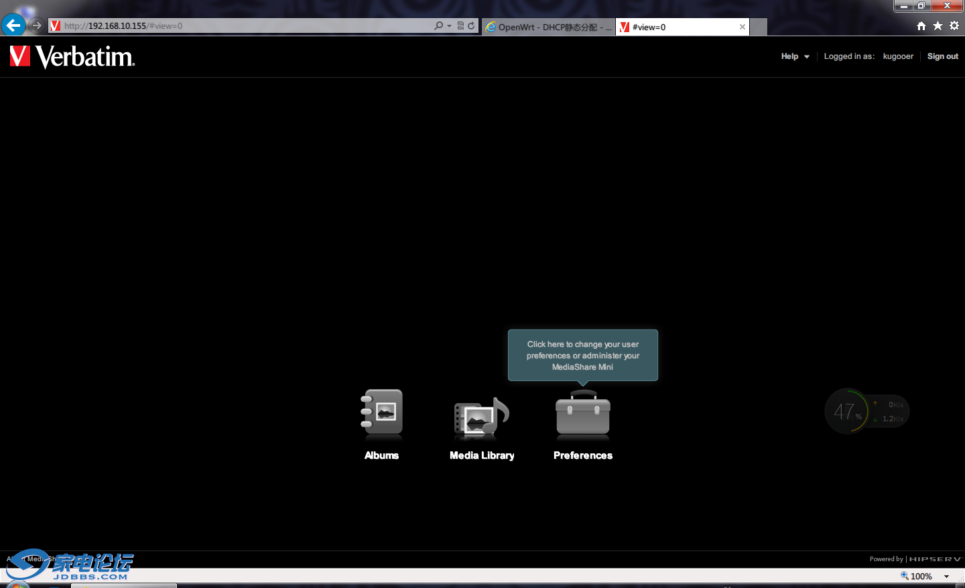Close the #view=0 tab
This screenshot has width=965, height=588.
tap(742, 27)
